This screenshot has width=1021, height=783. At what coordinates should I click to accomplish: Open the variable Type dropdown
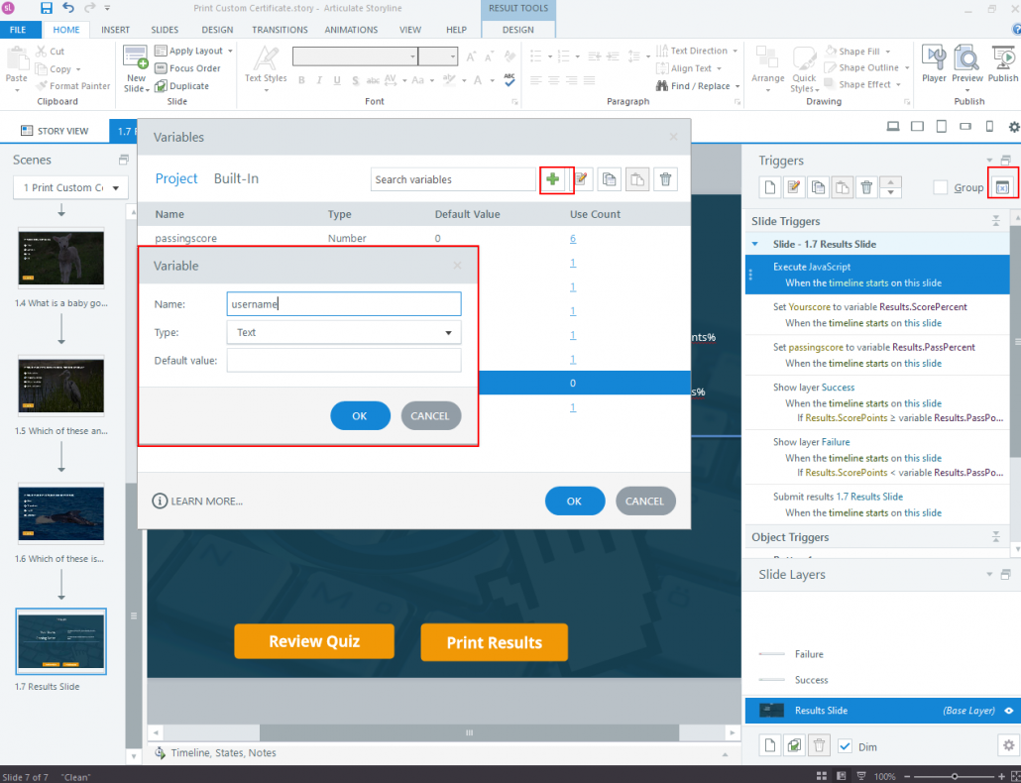(344, 333)
